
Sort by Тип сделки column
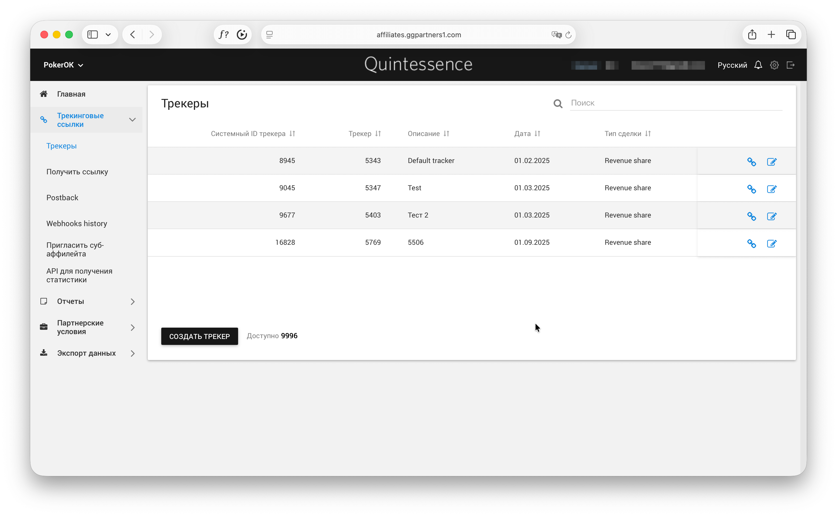648,134
